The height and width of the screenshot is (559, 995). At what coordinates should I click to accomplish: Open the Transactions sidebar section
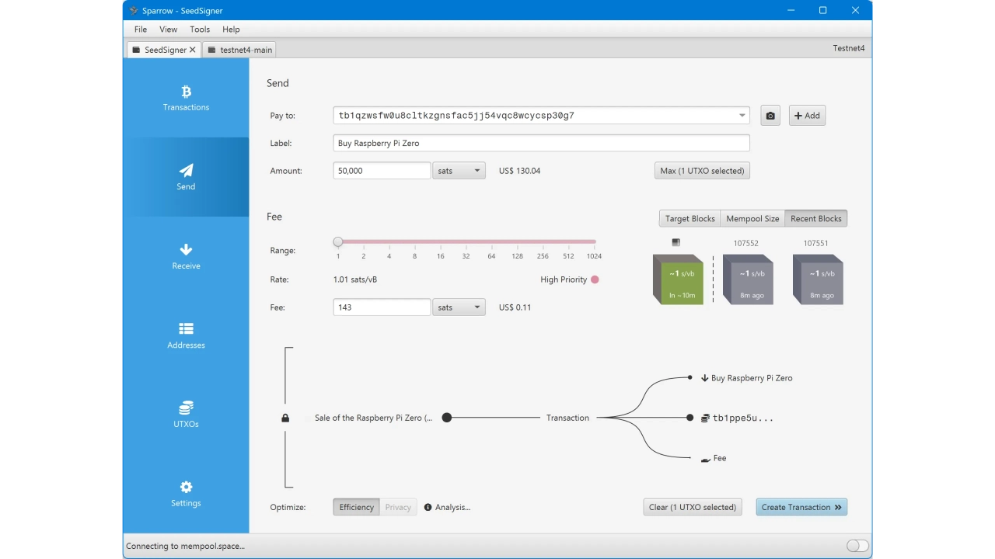coord(186,99)
